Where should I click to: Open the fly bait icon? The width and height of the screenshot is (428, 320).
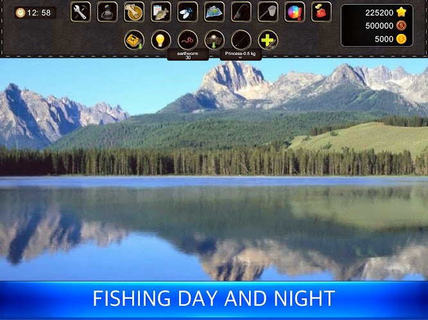(187, 12)
